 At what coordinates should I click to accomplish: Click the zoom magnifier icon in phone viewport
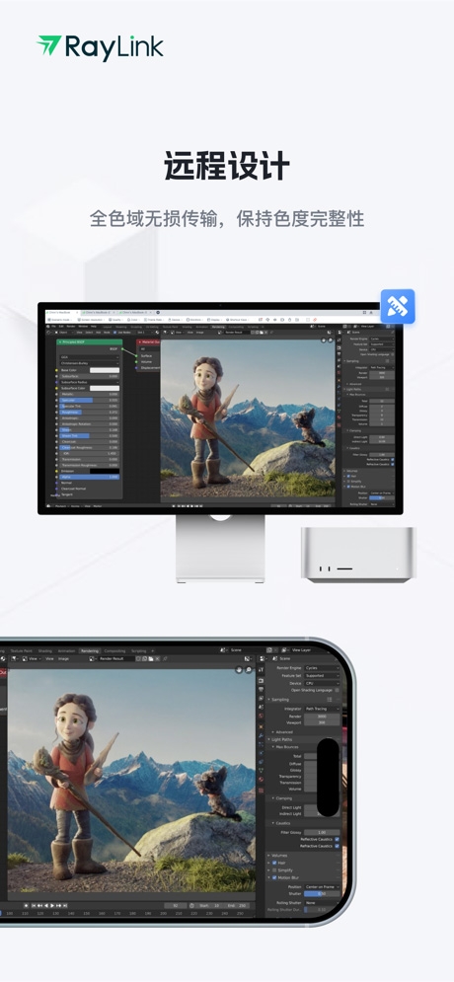coord(248,669)
